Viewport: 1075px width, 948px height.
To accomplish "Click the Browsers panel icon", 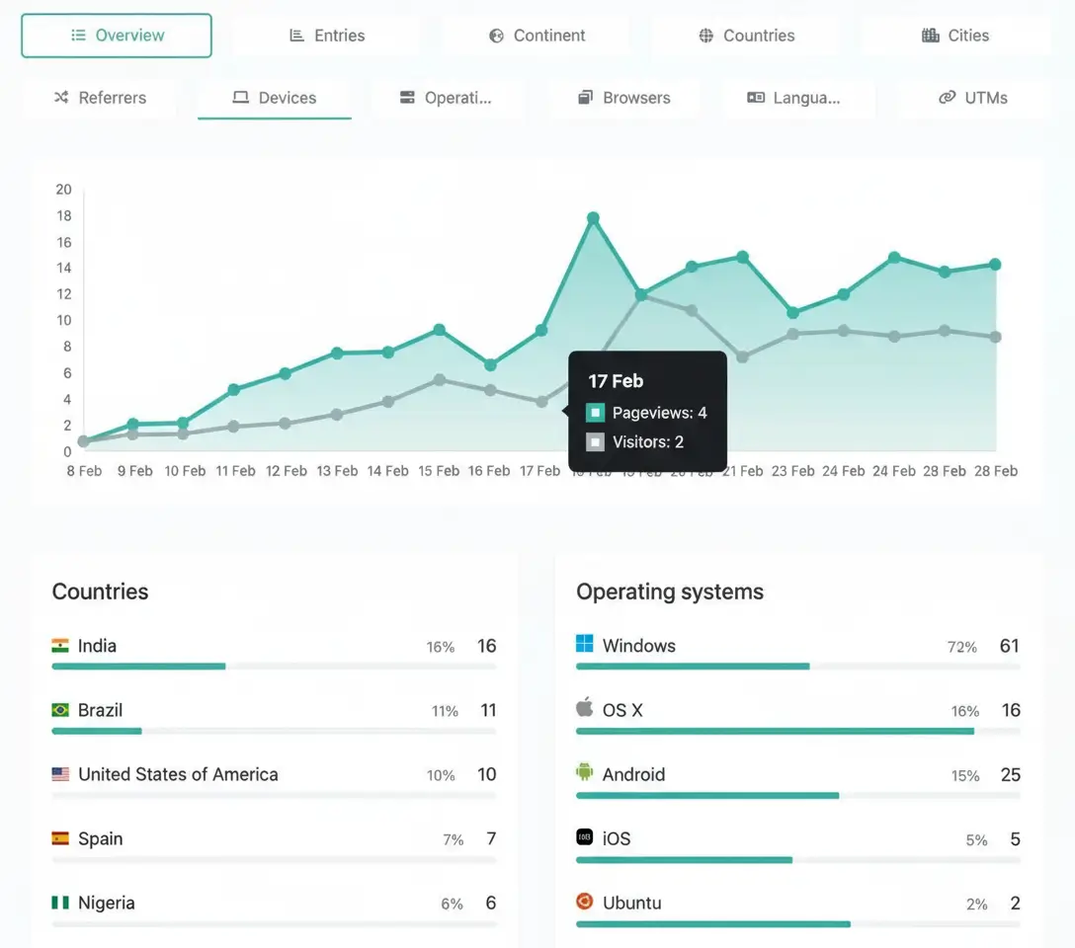I will pyautogui.click(x=586, y=98).
